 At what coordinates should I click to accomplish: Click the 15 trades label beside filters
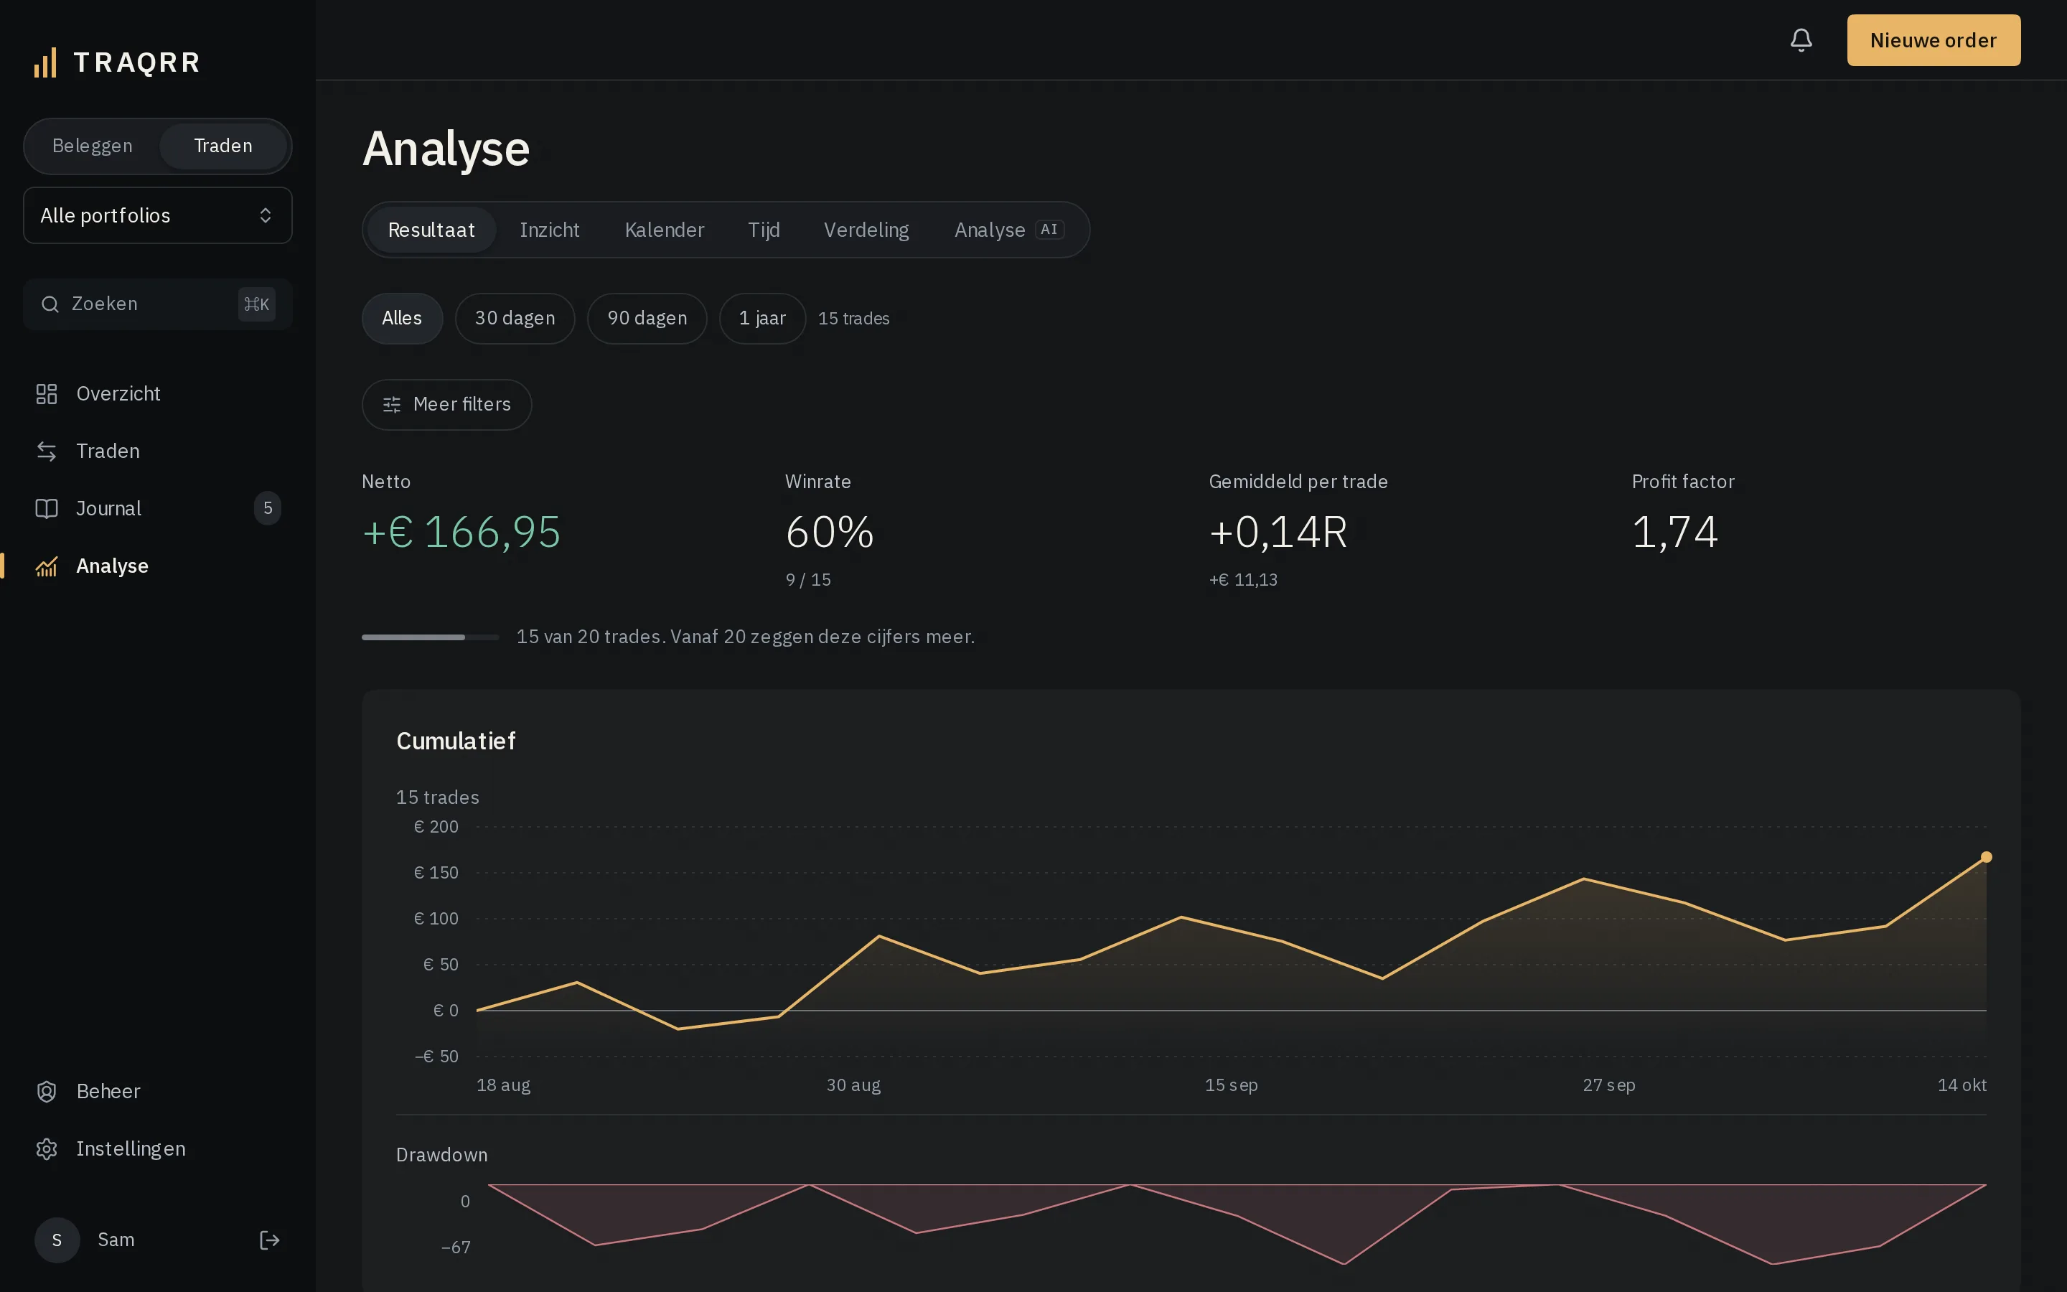(x=854, y=319)
